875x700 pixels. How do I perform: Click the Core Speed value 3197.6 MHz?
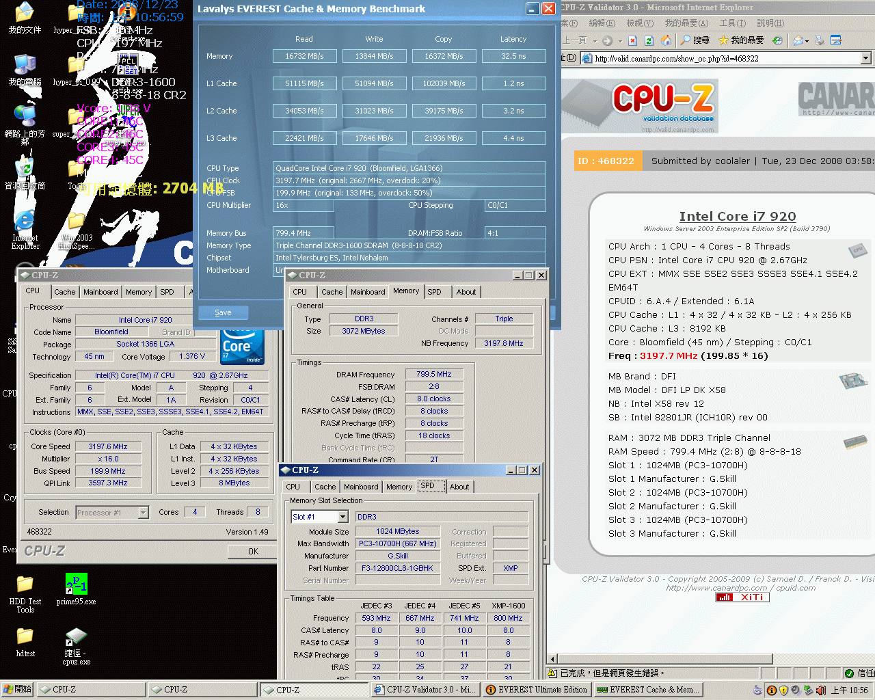(107, 446)
